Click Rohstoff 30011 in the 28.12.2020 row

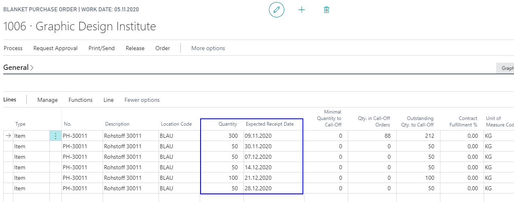(x=123, y=188)
